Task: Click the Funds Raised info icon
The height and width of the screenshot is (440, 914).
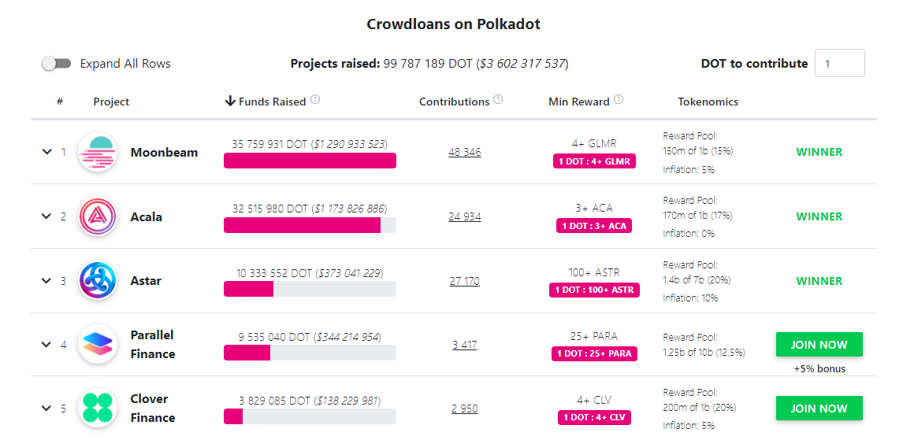Action: coord(315,100)
